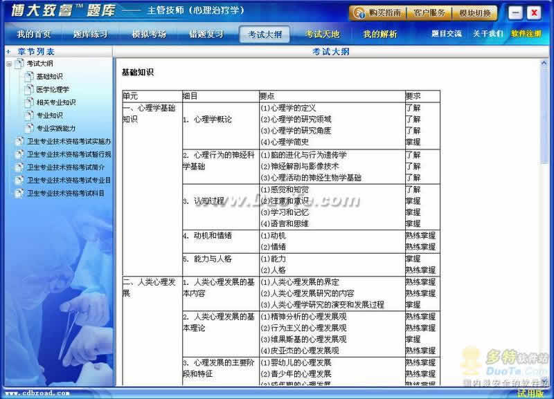Expand the 章节列表 plus sign
This screenshot has width=554, height=399.
[x=8, y=51]
